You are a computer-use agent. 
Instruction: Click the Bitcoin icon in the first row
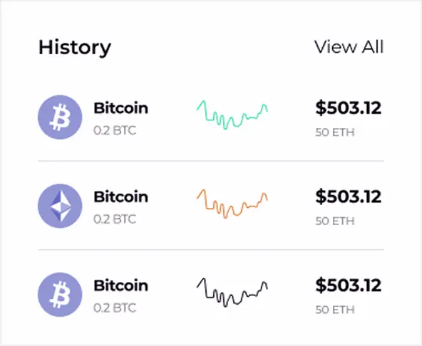click(x=60, y=117)
